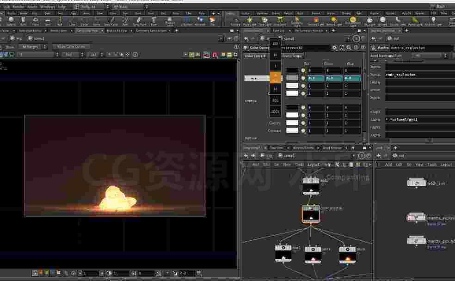The width and height of the screenshot is (455, 281).
Task: Click the Color Correct node info icon
Action: tap(356, 48)
